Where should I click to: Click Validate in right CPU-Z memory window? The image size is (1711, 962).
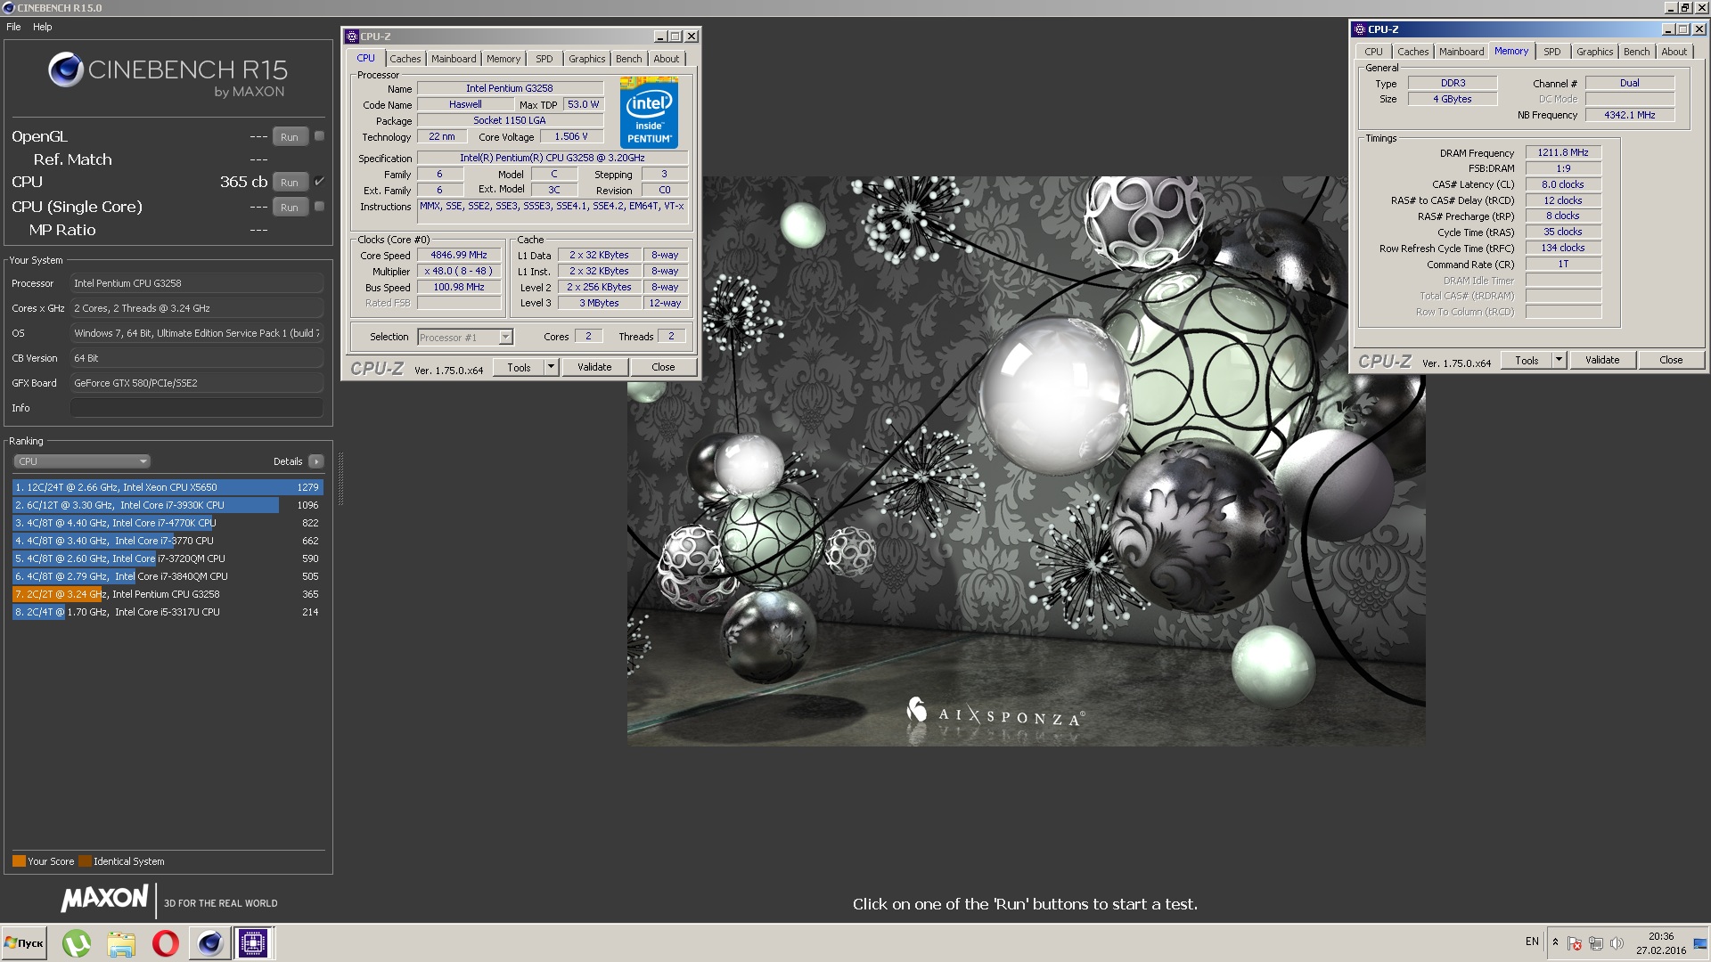click(x=1602, y=360)
